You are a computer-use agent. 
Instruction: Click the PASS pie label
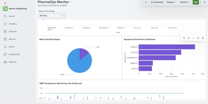click(62, 75)
